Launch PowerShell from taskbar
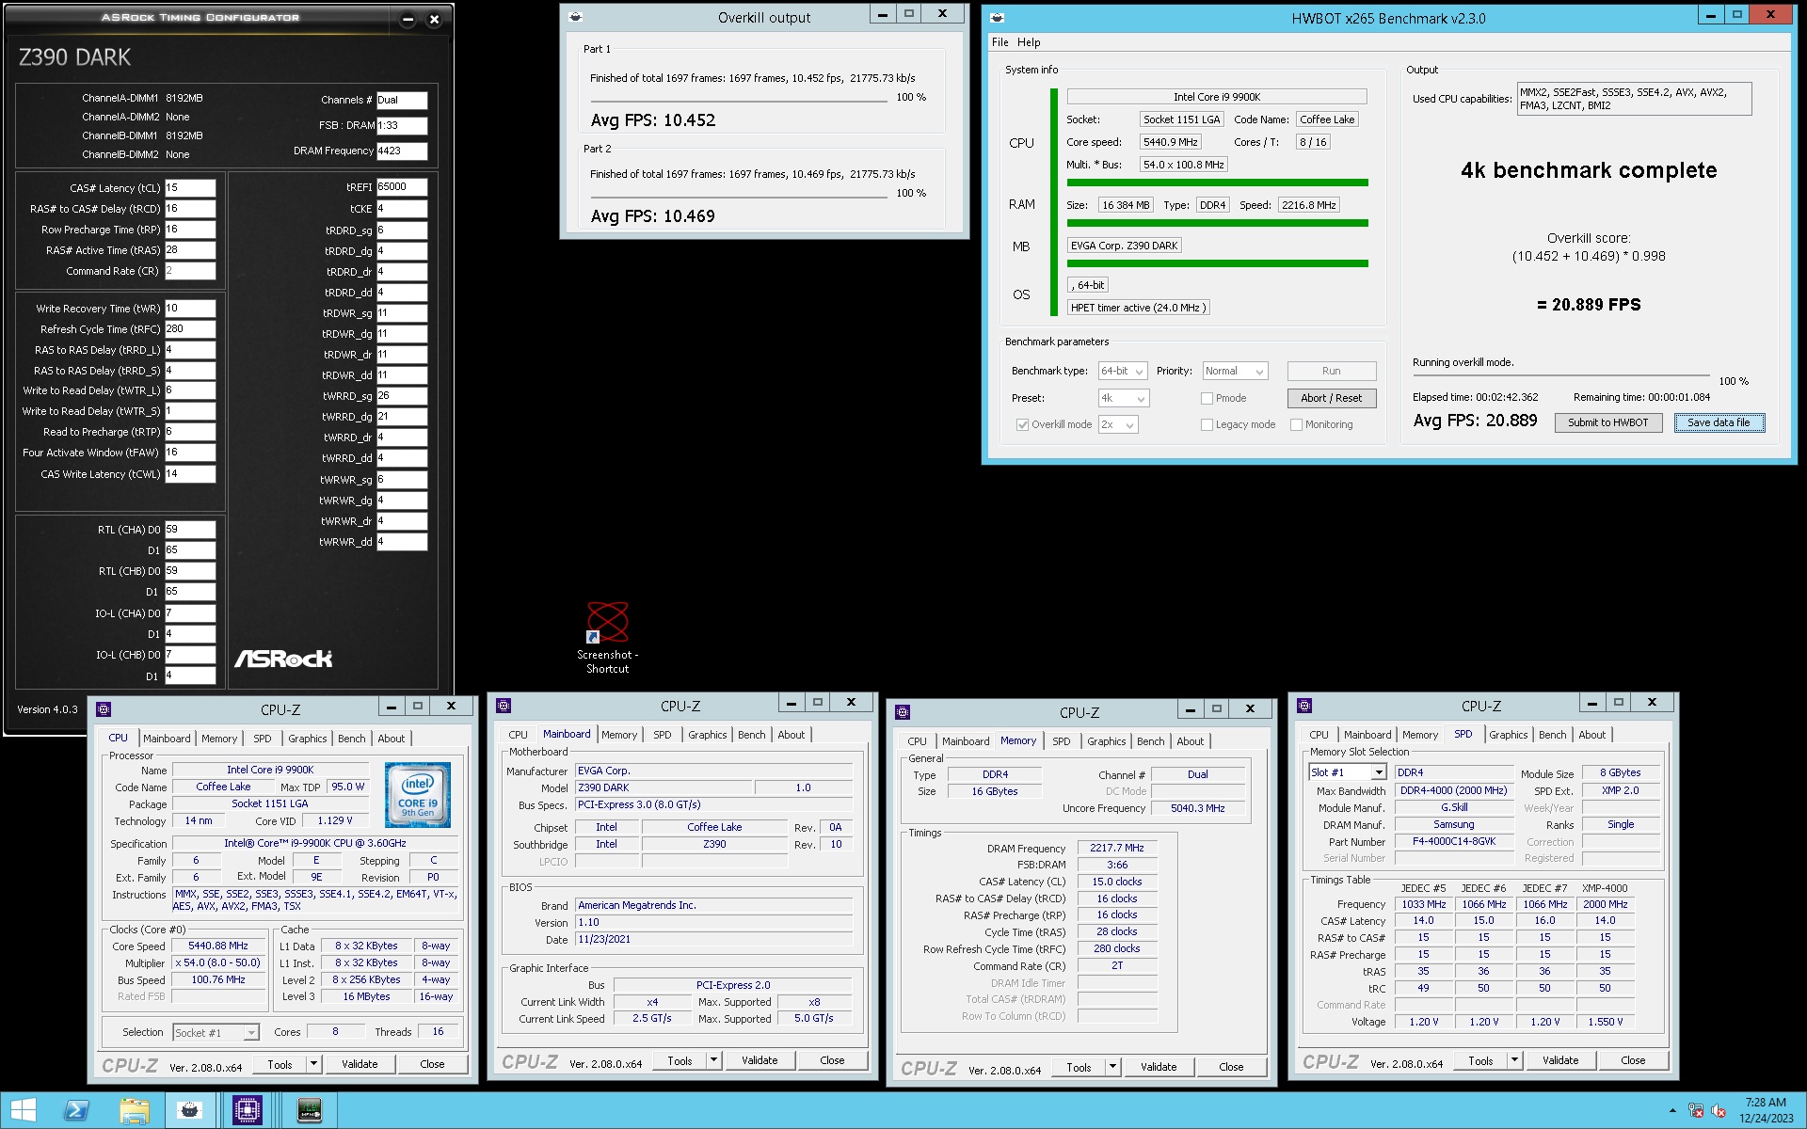 coord(76,1110)
